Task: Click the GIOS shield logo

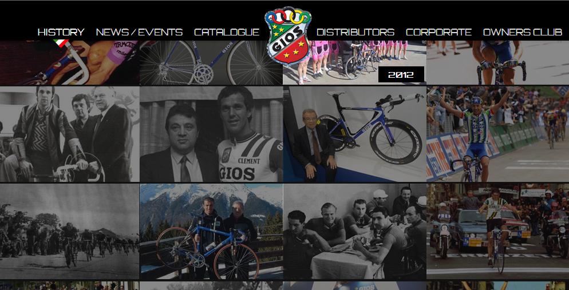Action: click(288, 35)
